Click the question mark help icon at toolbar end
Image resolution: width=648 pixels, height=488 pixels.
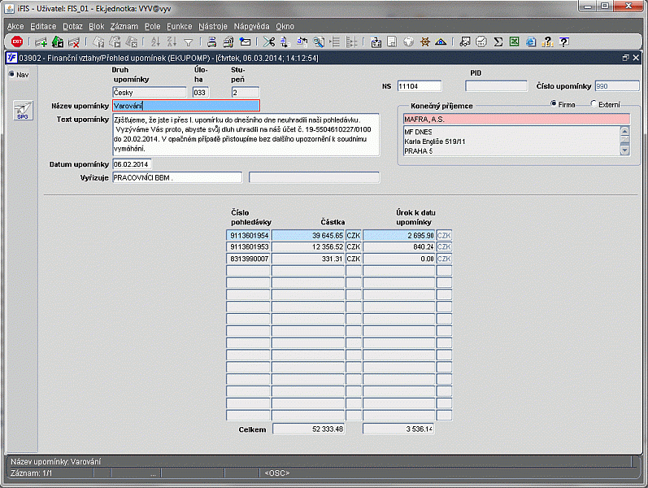tap(563, 41)
